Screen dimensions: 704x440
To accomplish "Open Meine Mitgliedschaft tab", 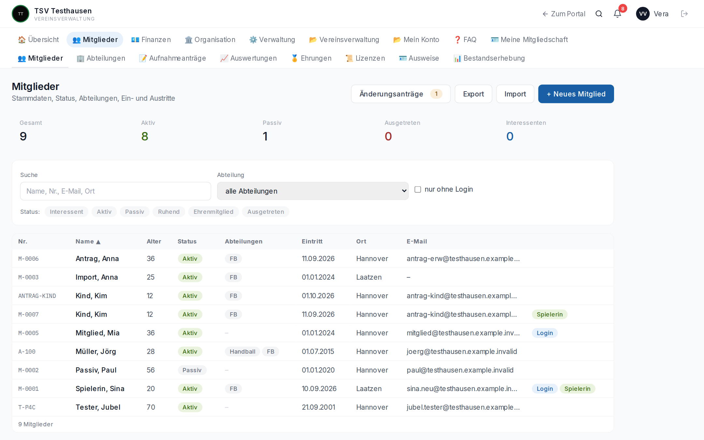I will (529, 39).
